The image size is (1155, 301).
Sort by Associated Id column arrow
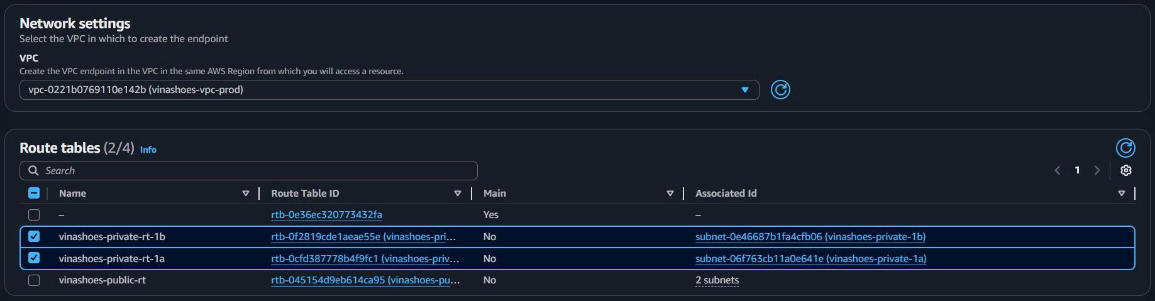point(1122,194)
